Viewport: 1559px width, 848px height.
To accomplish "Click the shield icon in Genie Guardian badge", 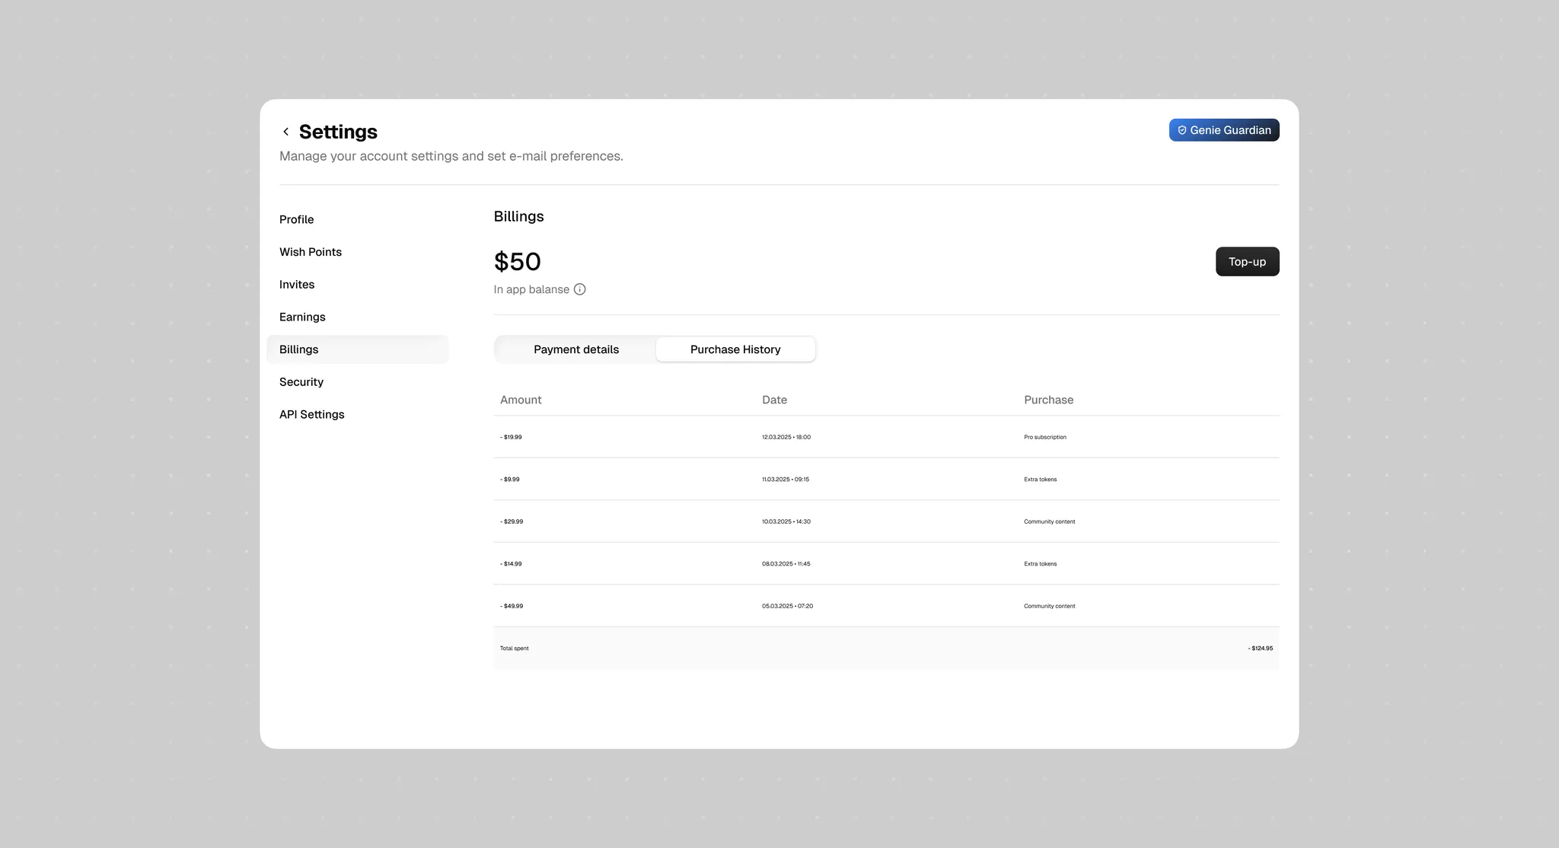I will point(1182,130).
